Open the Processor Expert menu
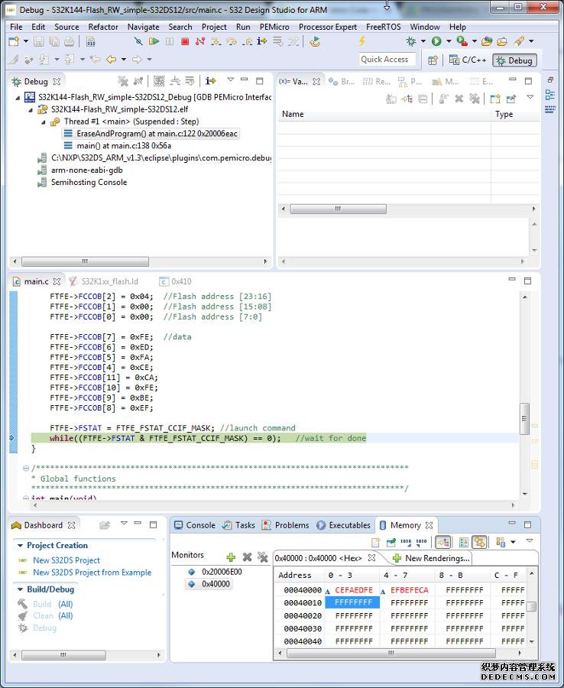 [x=328, y=27]
